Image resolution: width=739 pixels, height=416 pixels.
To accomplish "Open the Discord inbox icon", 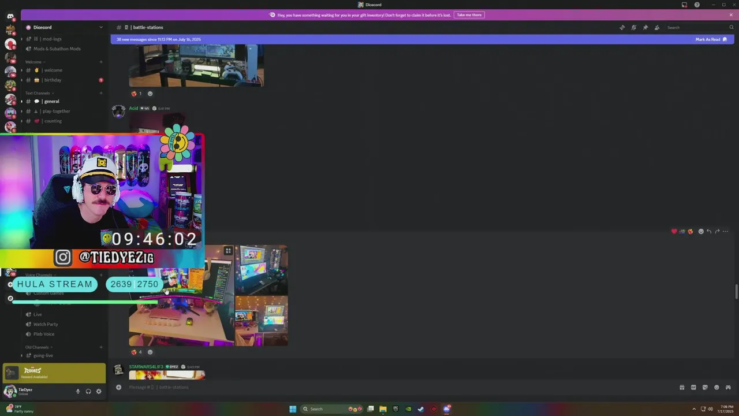I will 684,5.
